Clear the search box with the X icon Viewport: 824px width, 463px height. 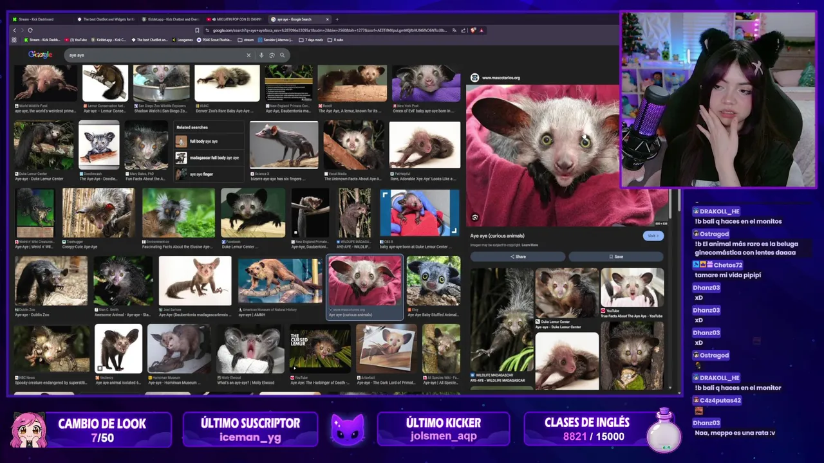click(x=248, y=55)
